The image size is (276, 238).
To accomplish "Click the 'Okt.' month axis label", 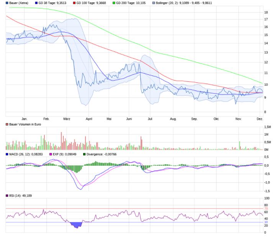I will (x=216, y=119).
